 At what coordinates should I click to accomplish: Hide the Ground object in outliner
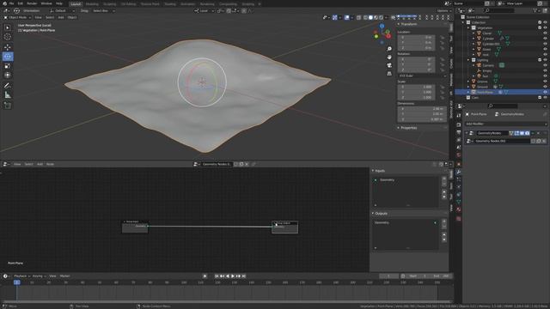click(x=545, y=87)
